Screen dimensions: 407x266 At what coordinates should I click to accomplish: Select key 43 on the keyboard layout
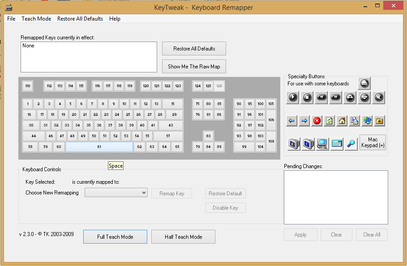click(x=171, y=125)
